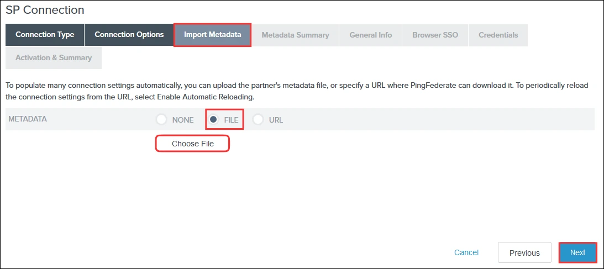The width and height of the screenshot is (604, 269).
Task: Pick the URL metadata radio option
Action: pos(258,120)
